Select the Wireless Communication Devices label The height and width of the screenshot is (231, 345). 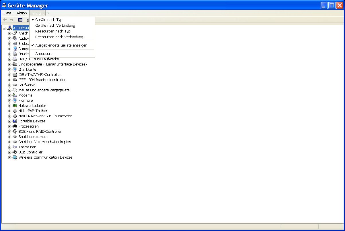tap(45, 157)
